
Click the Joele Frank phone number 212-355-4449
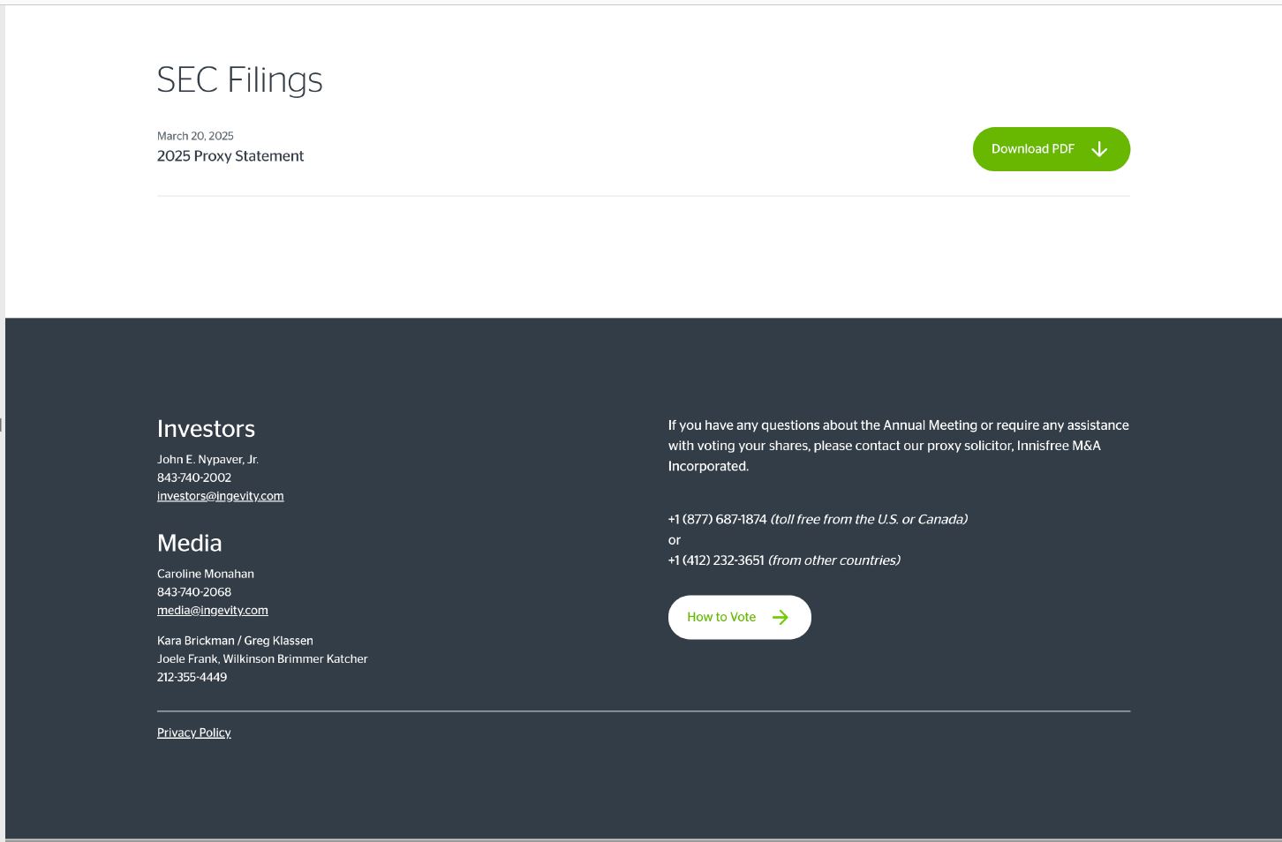click(192, 677)
